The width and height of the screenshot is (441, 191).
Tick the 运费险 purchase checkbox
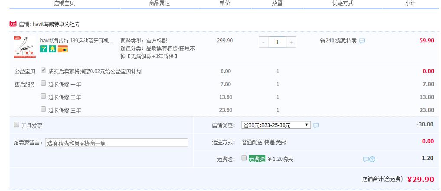point(244,158)
